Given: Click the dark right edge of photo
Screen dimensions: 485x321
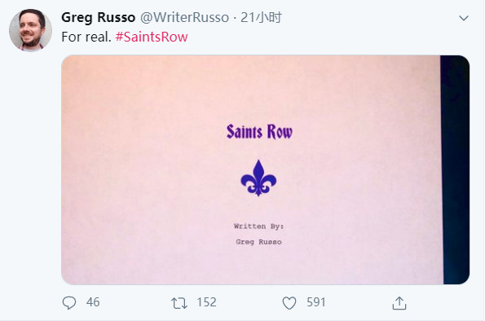Looking at the screenshot, I should (x=455, y=169).
